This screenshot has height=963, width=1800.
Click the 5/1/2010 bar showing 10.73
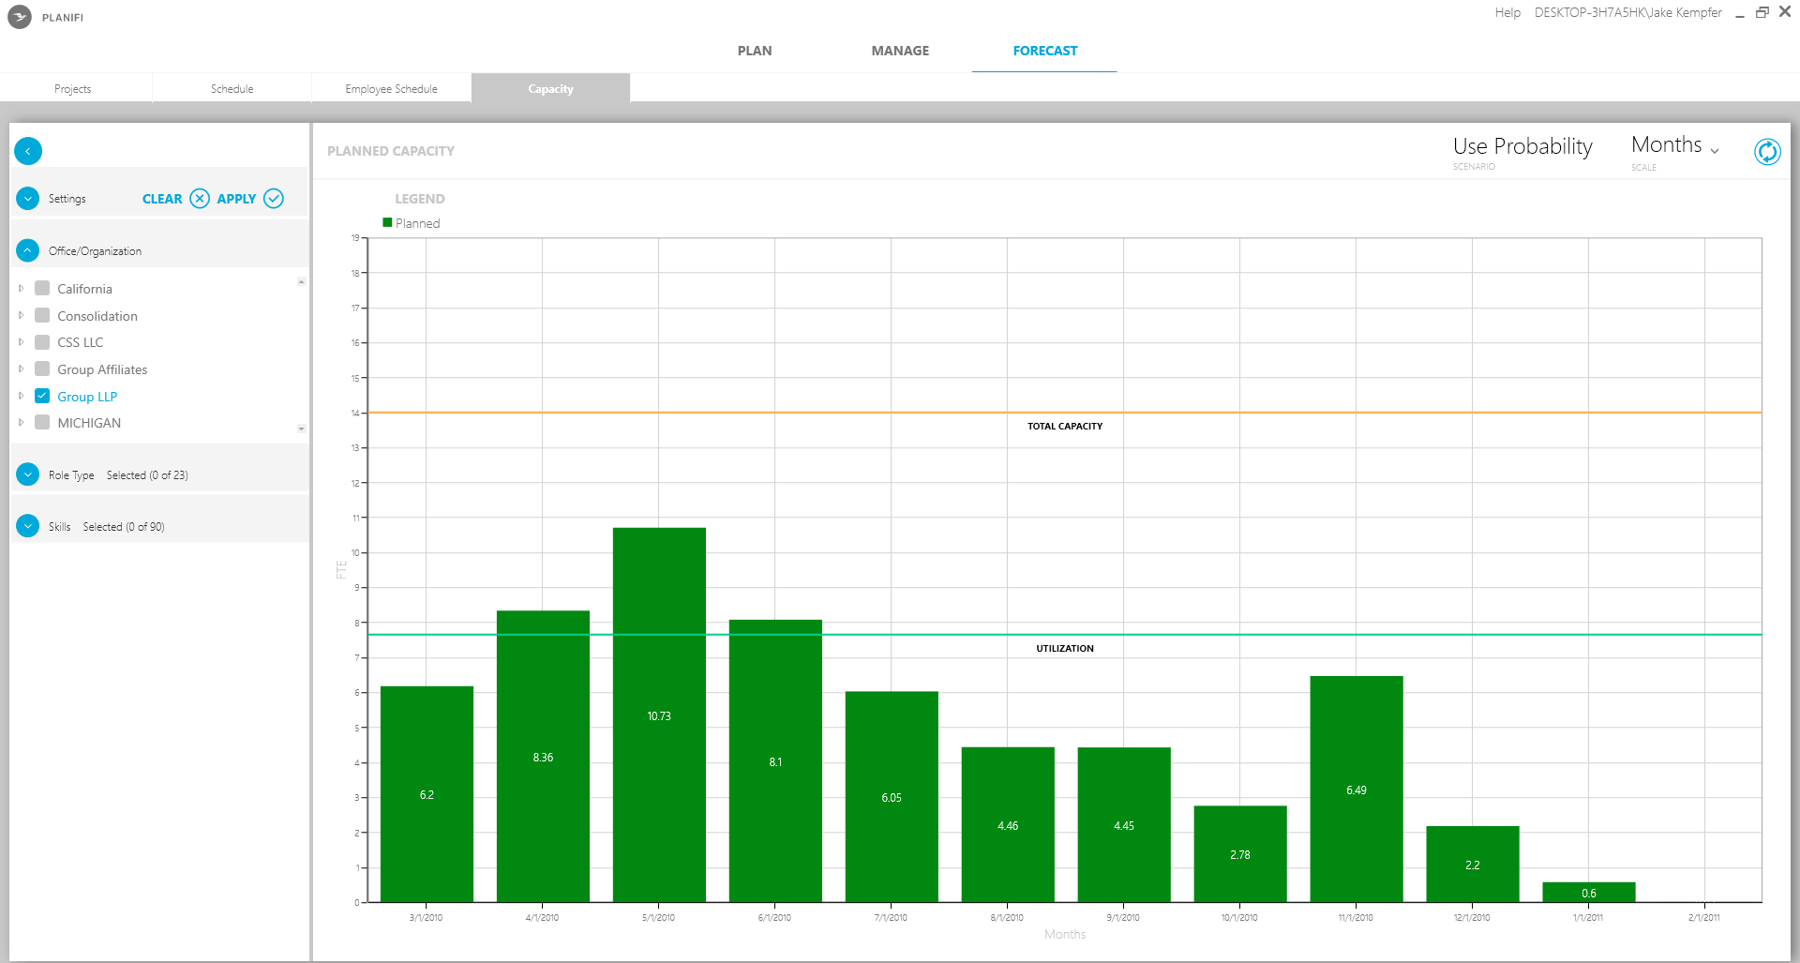click(659, 715)
